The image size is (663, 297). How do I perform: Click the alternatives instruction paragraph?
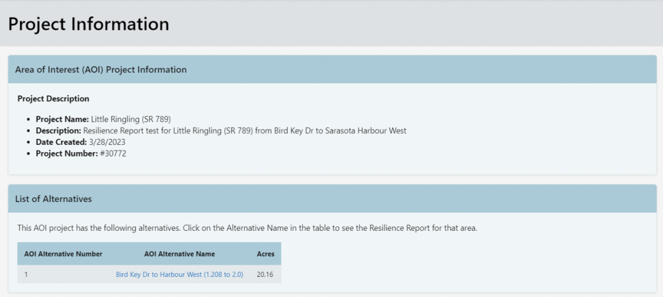[x=247, y=228]
